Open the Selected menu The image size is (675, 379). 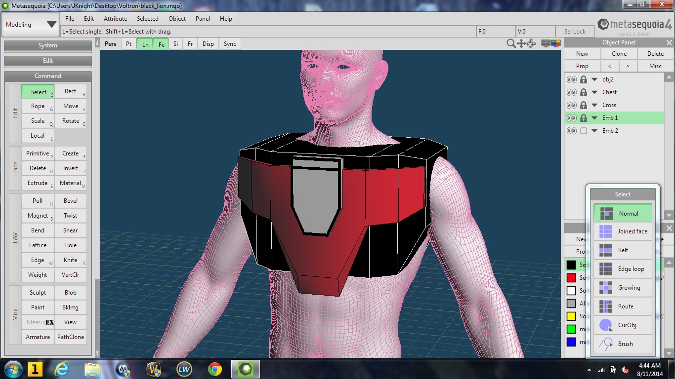coord(148,19)
